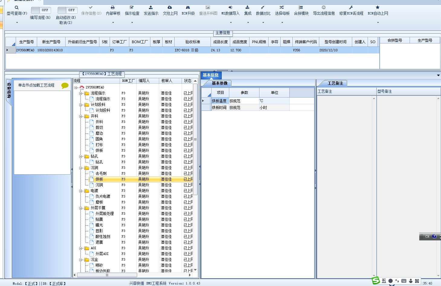The image size is (441, 286).
Task: Select the 烘板 process step under 沉铜
Action: click(x=99, y=179)
